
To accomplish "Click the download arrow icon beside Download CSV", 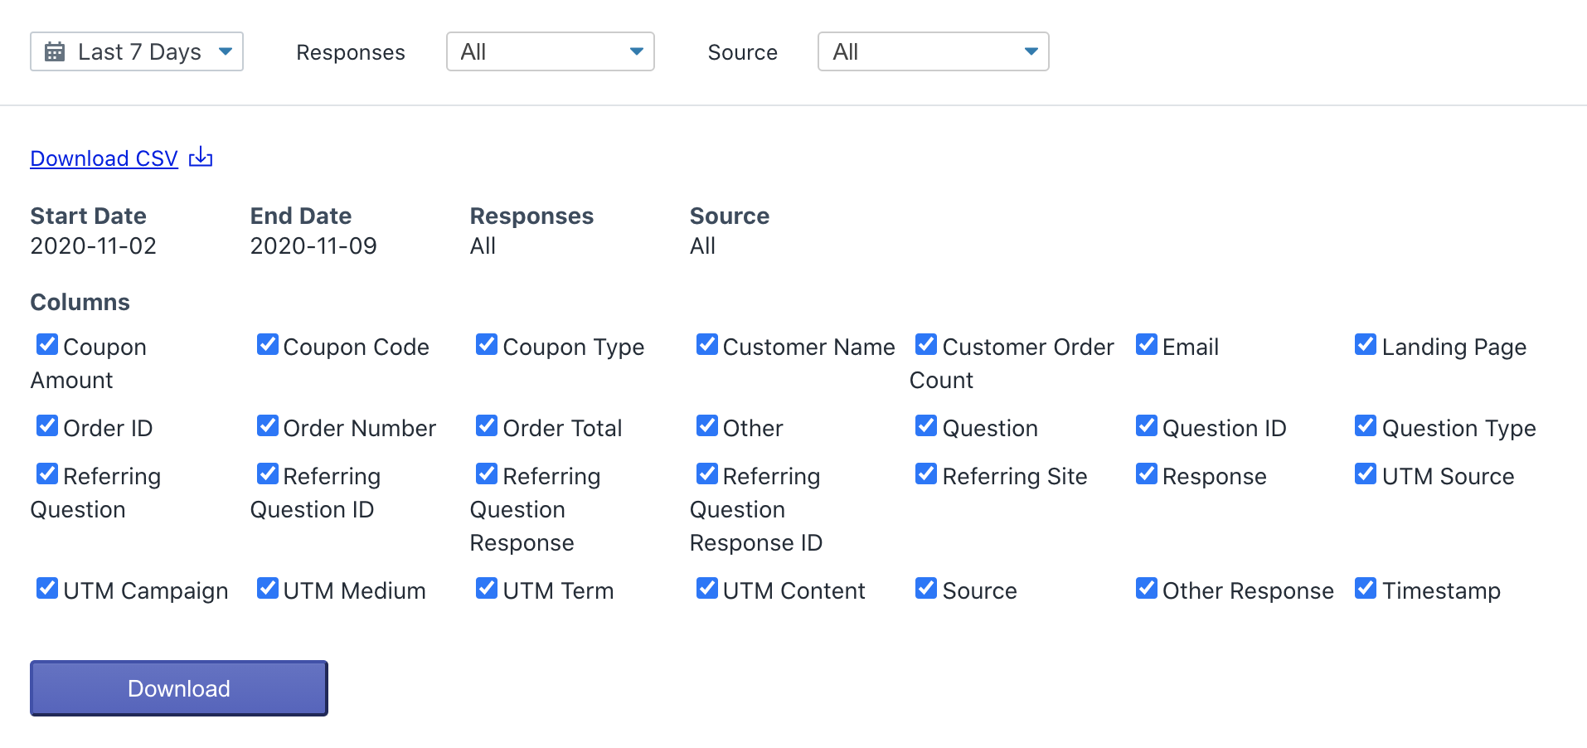I will point(201,157).
